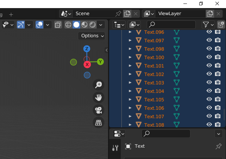This screenshot has height=159, width=226.
Task: Select Text.098 in the outliner
Action: [x=154, y=49]
